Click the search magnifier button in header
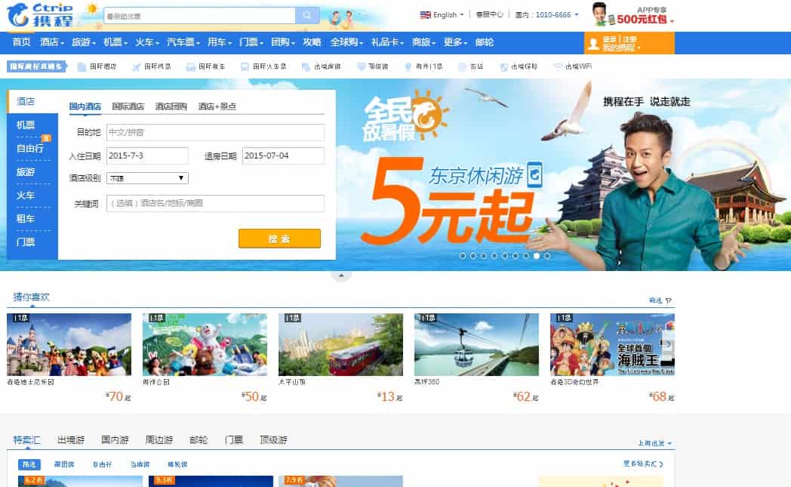Viewport: 791px width, 487px height. [306, 15]
